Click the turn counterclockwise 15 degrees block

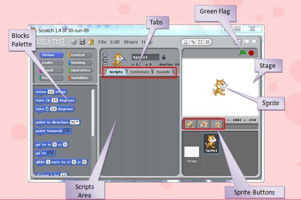pos(54,109)
